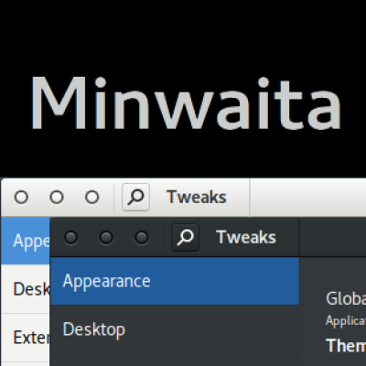Click the Tweaks title in dark window
366x366 pixels.
click(x=246, y=237)
